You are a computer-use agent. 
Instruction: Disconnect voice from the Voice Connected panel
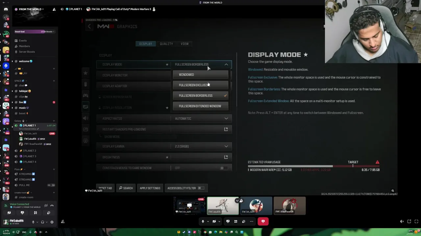tap(52, 206)
